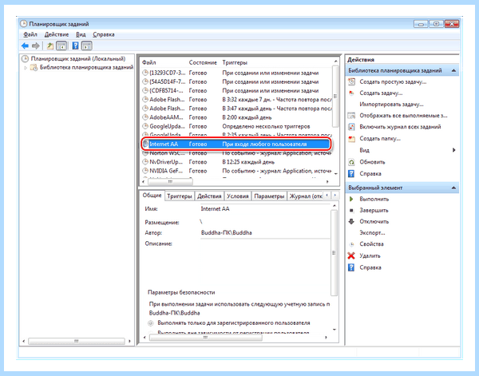Click the clock icon of '{13293CD7-3...' task
The width and height of the screenshot is (479, 376).
145,73
